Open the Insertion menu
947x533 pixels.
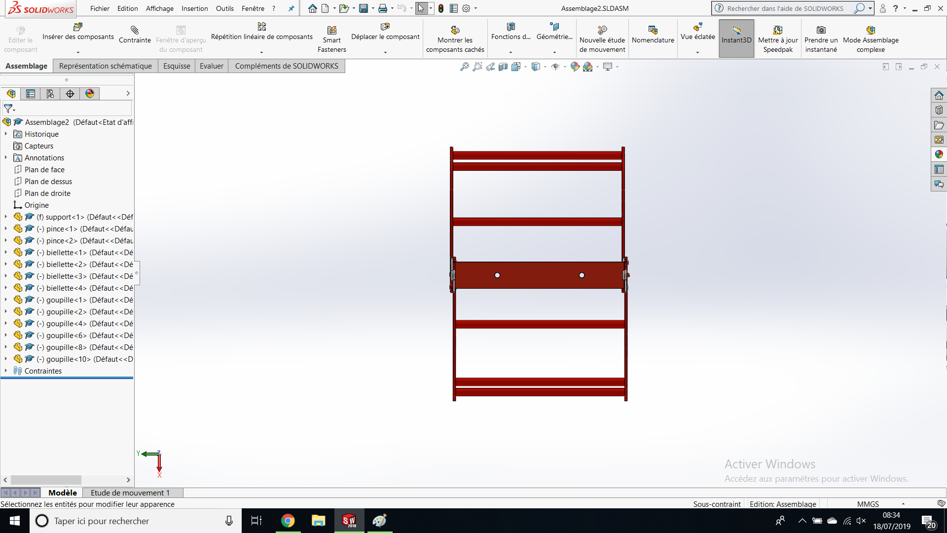pyautogui.click(x=194, y=8)
